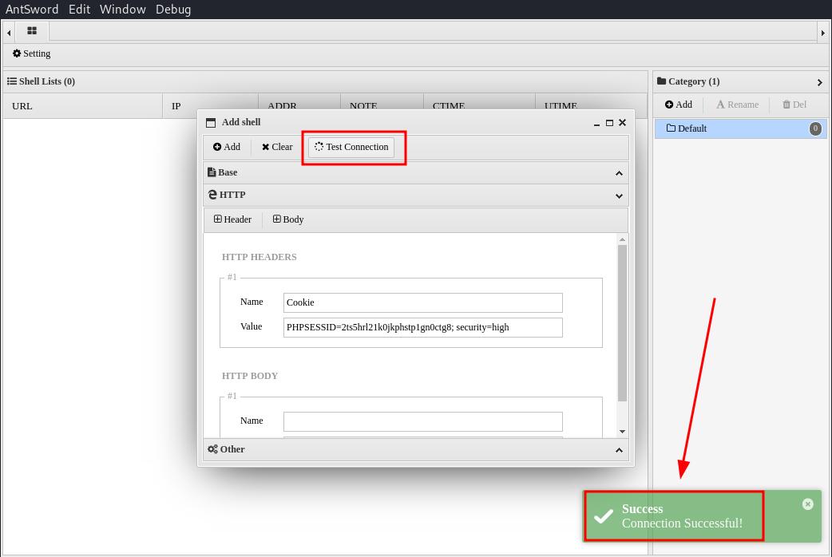Click the Base section document icon
Viewport: 832px width, 557px height.
click(x=212, y=172)
